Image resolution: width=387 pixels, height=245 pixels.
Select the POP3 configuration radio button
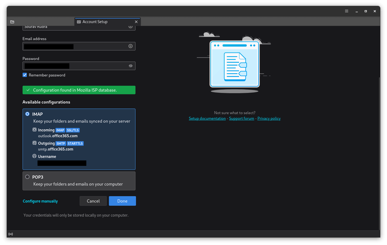pyautogui.click(x=27, y=177)
